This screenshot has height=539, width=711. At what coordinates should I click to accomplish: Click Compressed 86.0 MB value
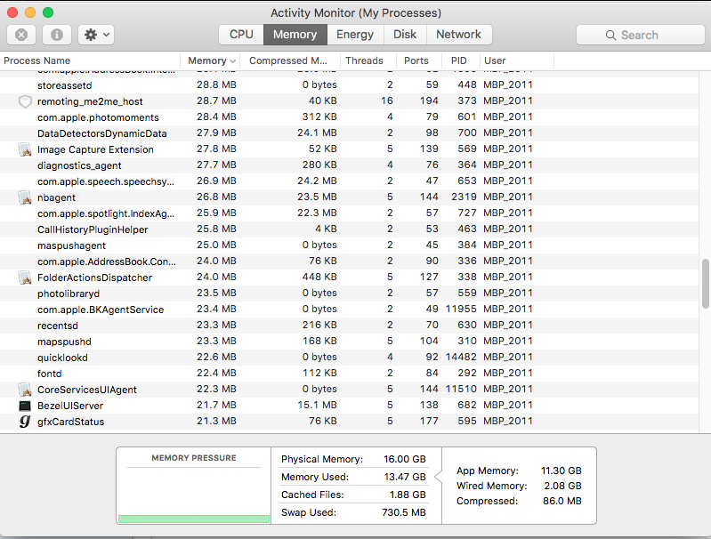tap(562, 501)
